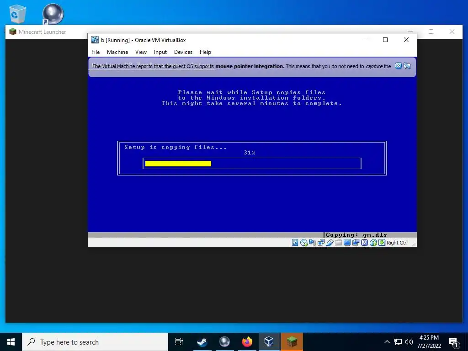Click the USB devices status icon
468x351 pixels.
330,243
